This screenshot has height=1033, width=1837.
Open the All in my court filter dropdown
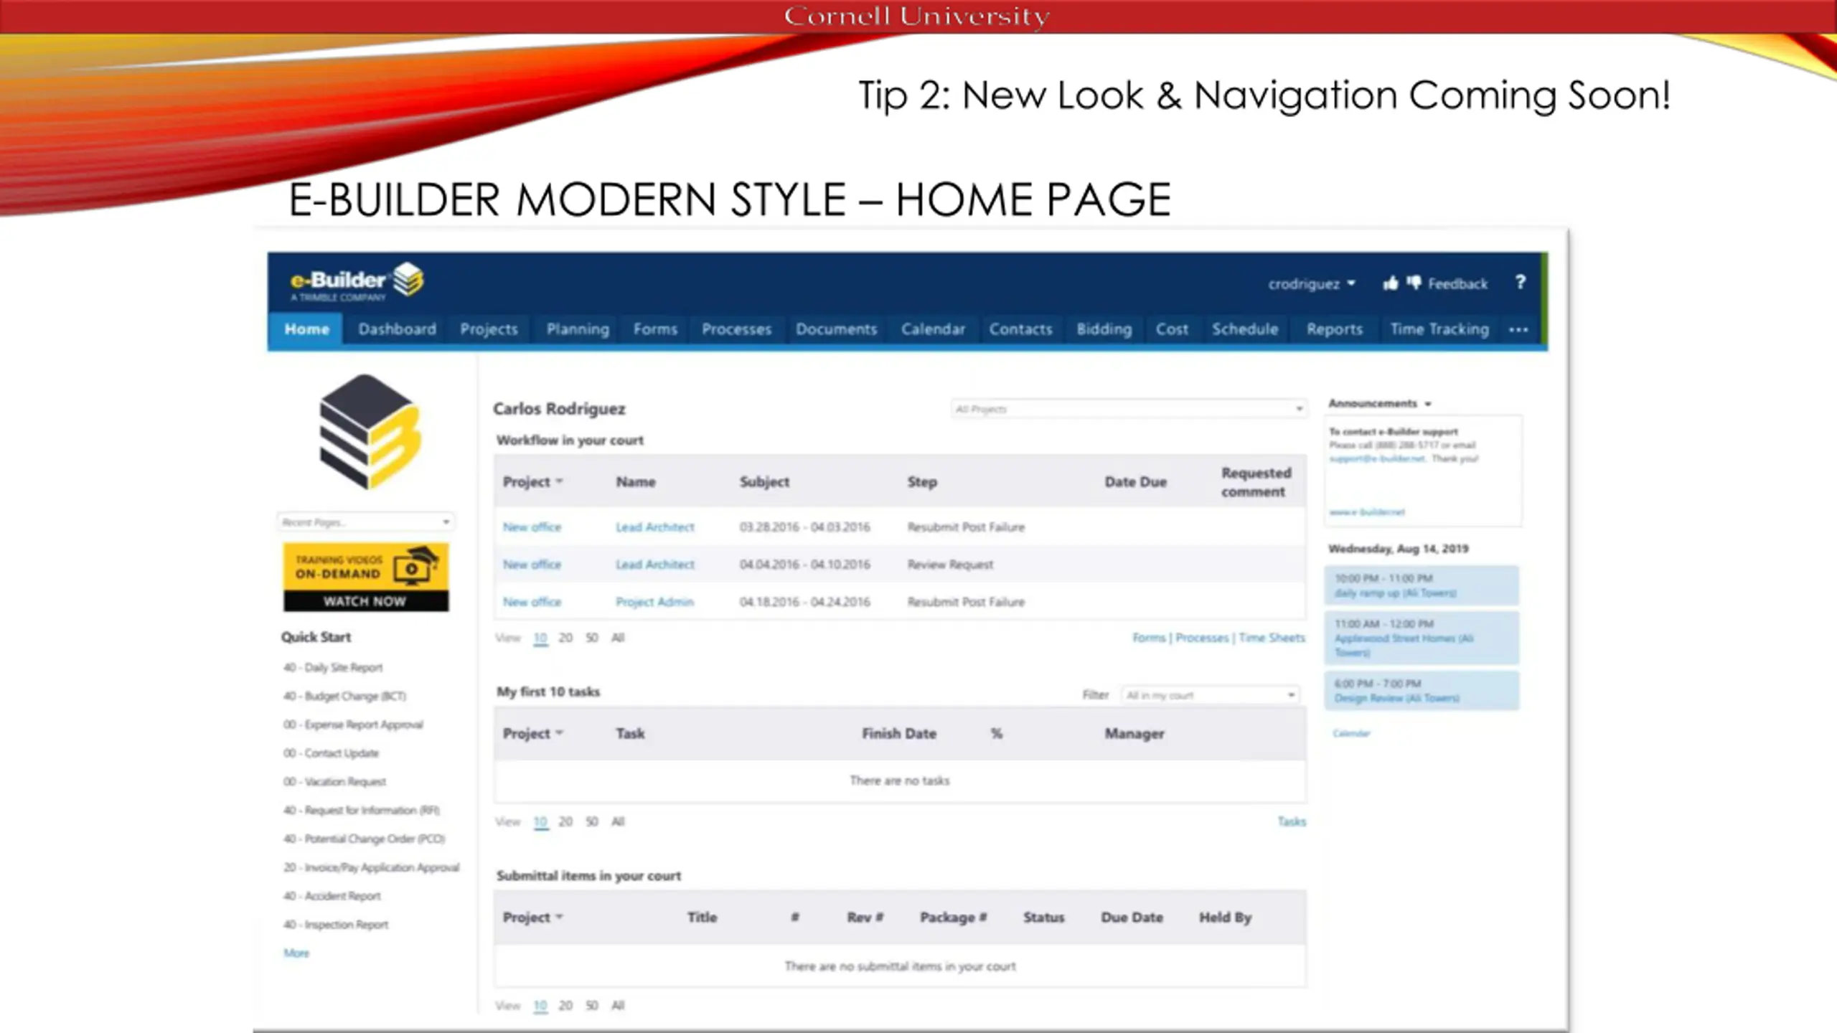pyautogui.click(x=1210, y=695)
